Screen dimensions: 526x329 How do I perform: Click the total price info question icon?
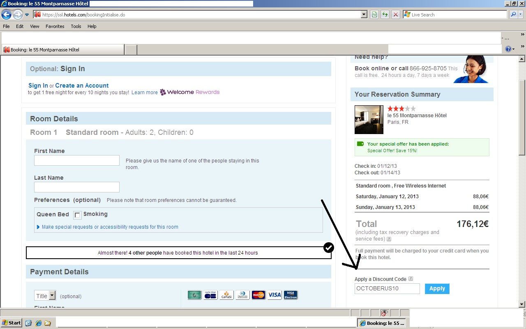389,239
